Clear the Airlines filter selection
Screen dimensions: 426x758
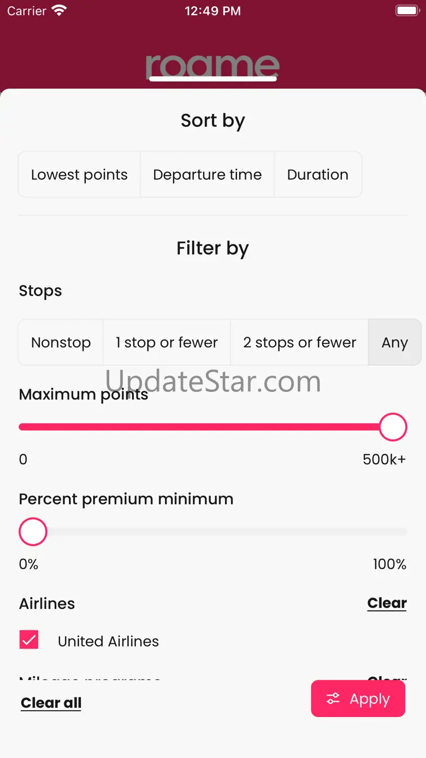(x=387, y=603)
